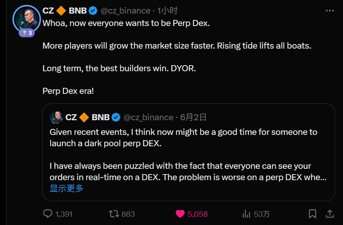Screen dimensions: 343x225
Task: Open the large CZ profile avatar
Action: (x=26, y=18)
